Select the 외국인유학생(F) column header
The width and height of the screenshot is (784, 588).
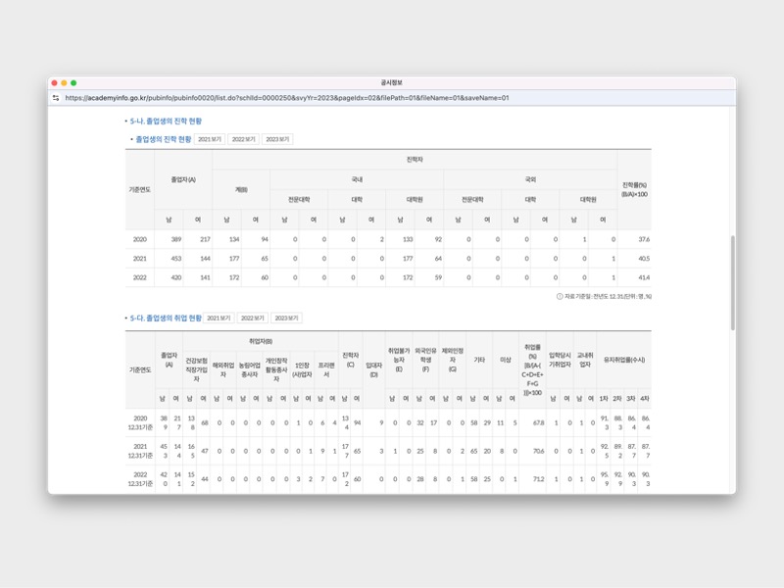point(425,360)
